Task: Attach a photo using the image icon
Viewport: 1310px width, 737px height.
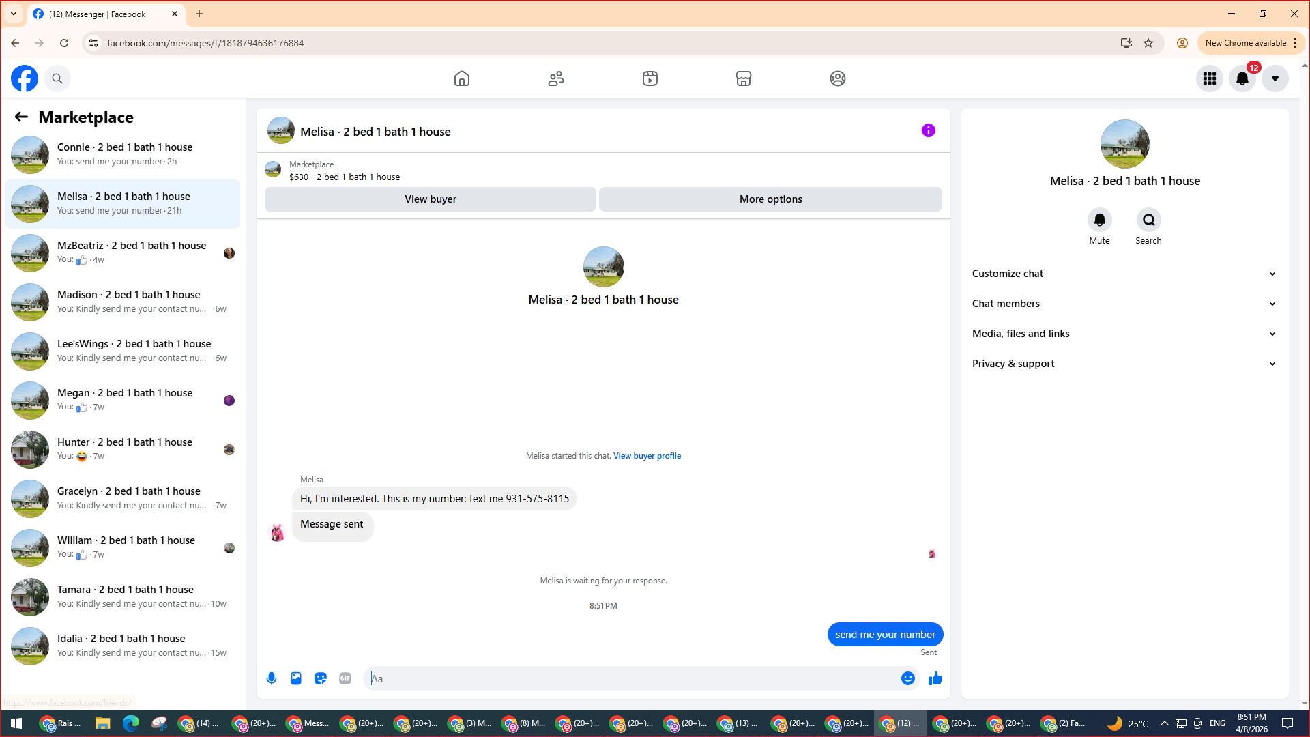Action: (296, 678)
